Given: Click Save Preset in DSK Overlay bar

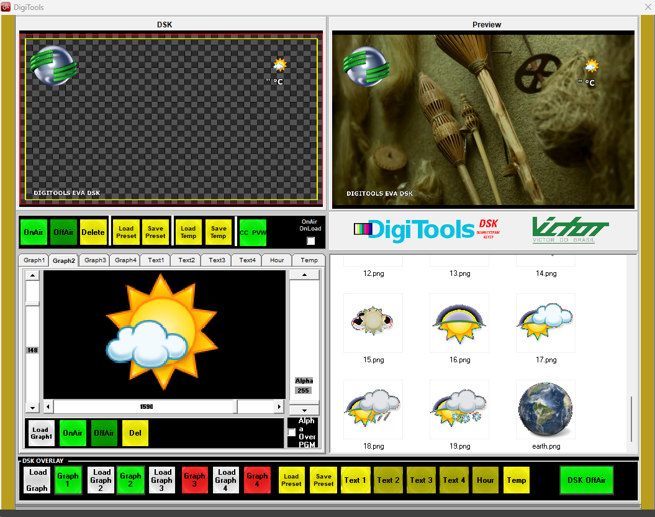Looking at the screenshot, I should (x=323, y=480).
